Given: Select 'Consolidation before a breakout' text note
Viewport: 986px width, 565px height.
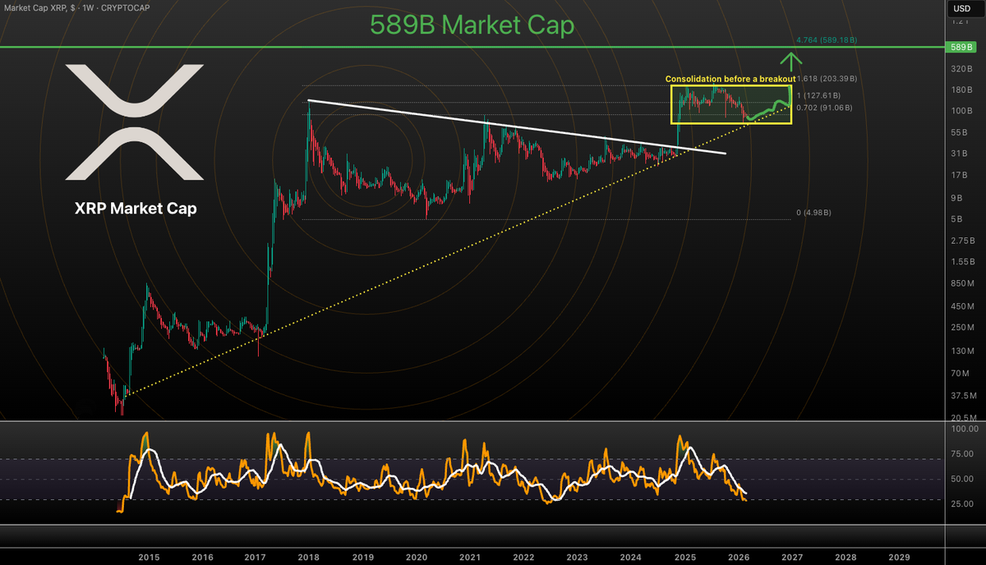Looking at the screenshot, I should 730,79.
